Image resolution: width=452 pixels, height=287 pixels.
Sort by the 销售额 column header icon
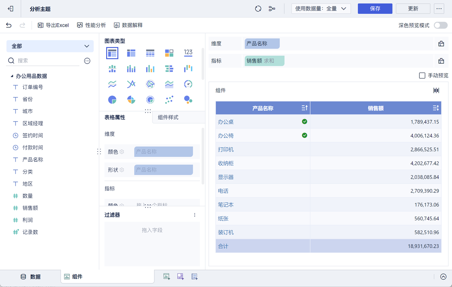click(436, 108)
